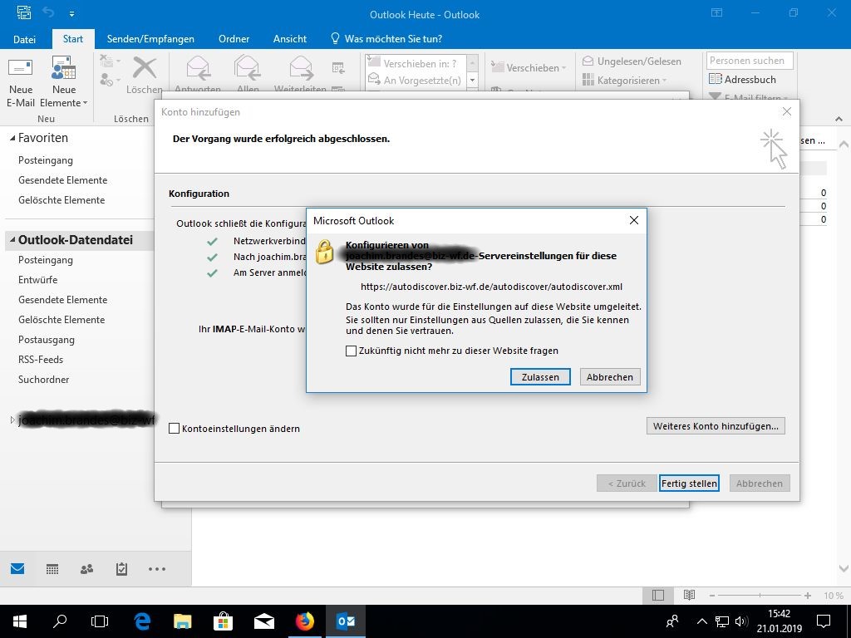
Task: Click the scroll-down arrow of right scrollbar
Action: [x=844, y=568]
